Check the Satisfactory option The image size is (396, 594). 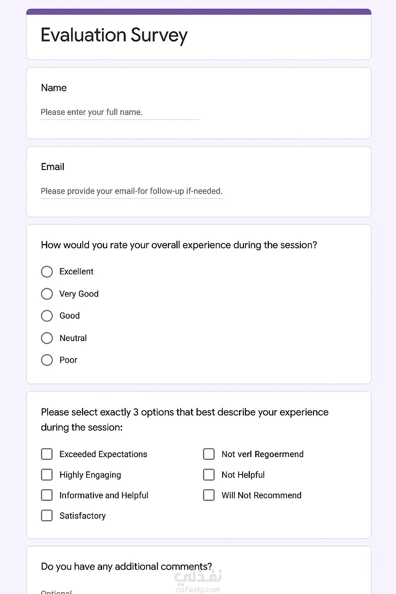[47, 515]
